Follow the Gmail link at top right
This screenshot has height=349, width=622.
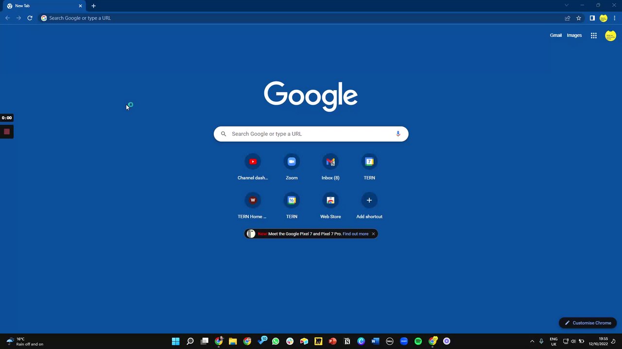556,35
